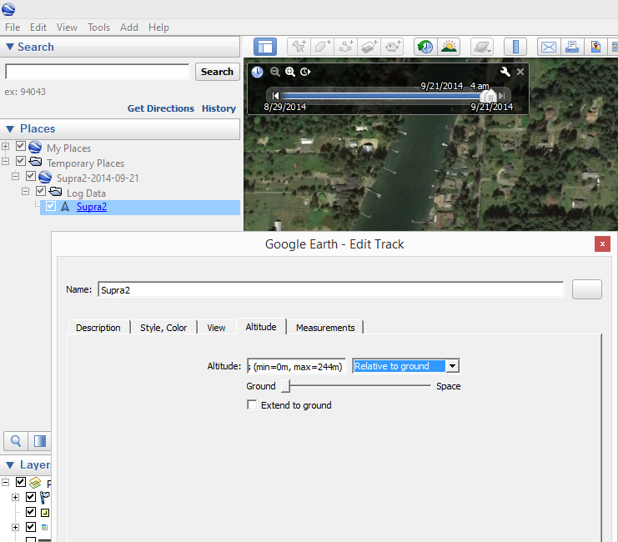Toggle the sidebar panel button
618x542 pixels.
[265, 48]
